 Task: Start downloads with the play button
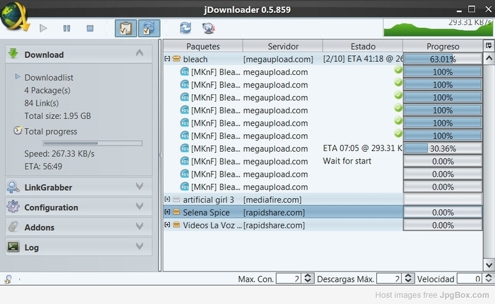43,28
